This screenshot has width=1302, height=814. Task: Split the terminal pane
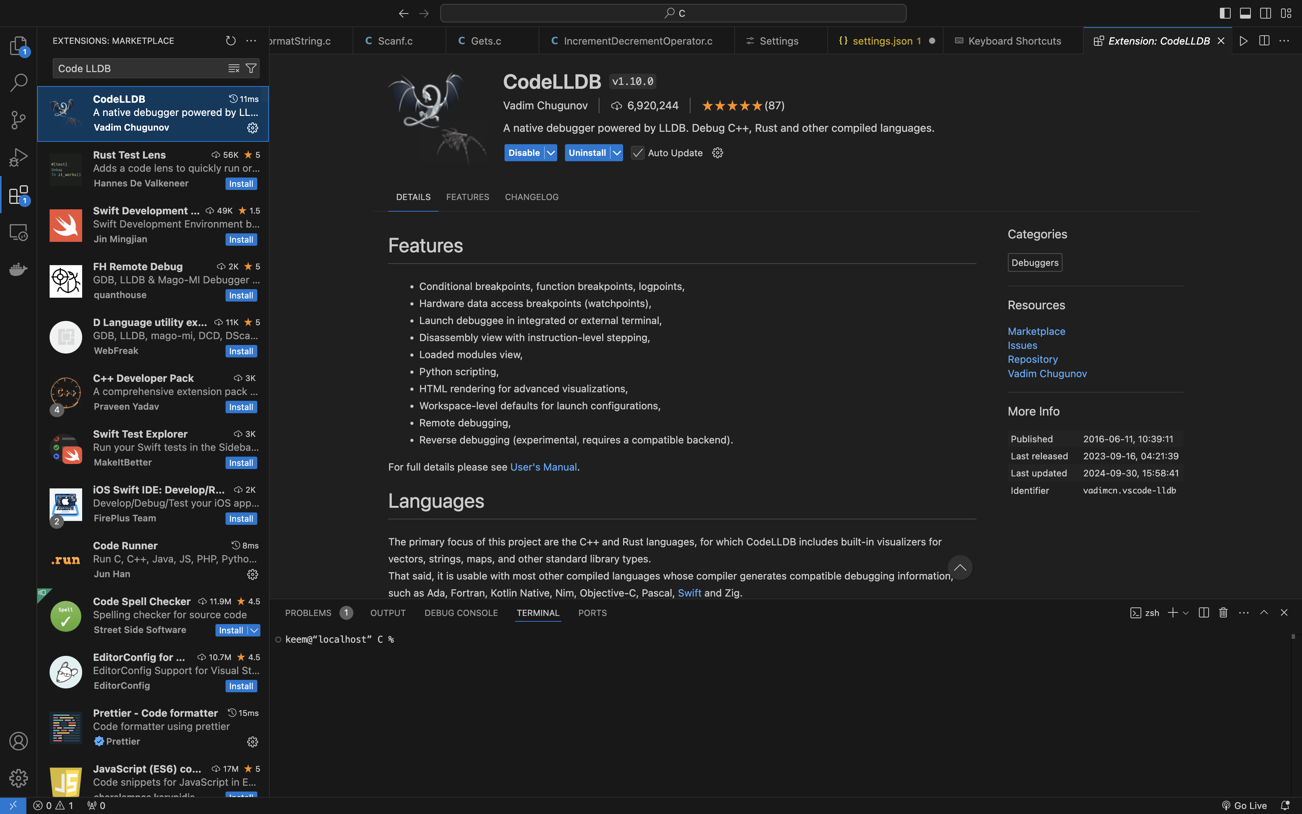point(1204,613)
